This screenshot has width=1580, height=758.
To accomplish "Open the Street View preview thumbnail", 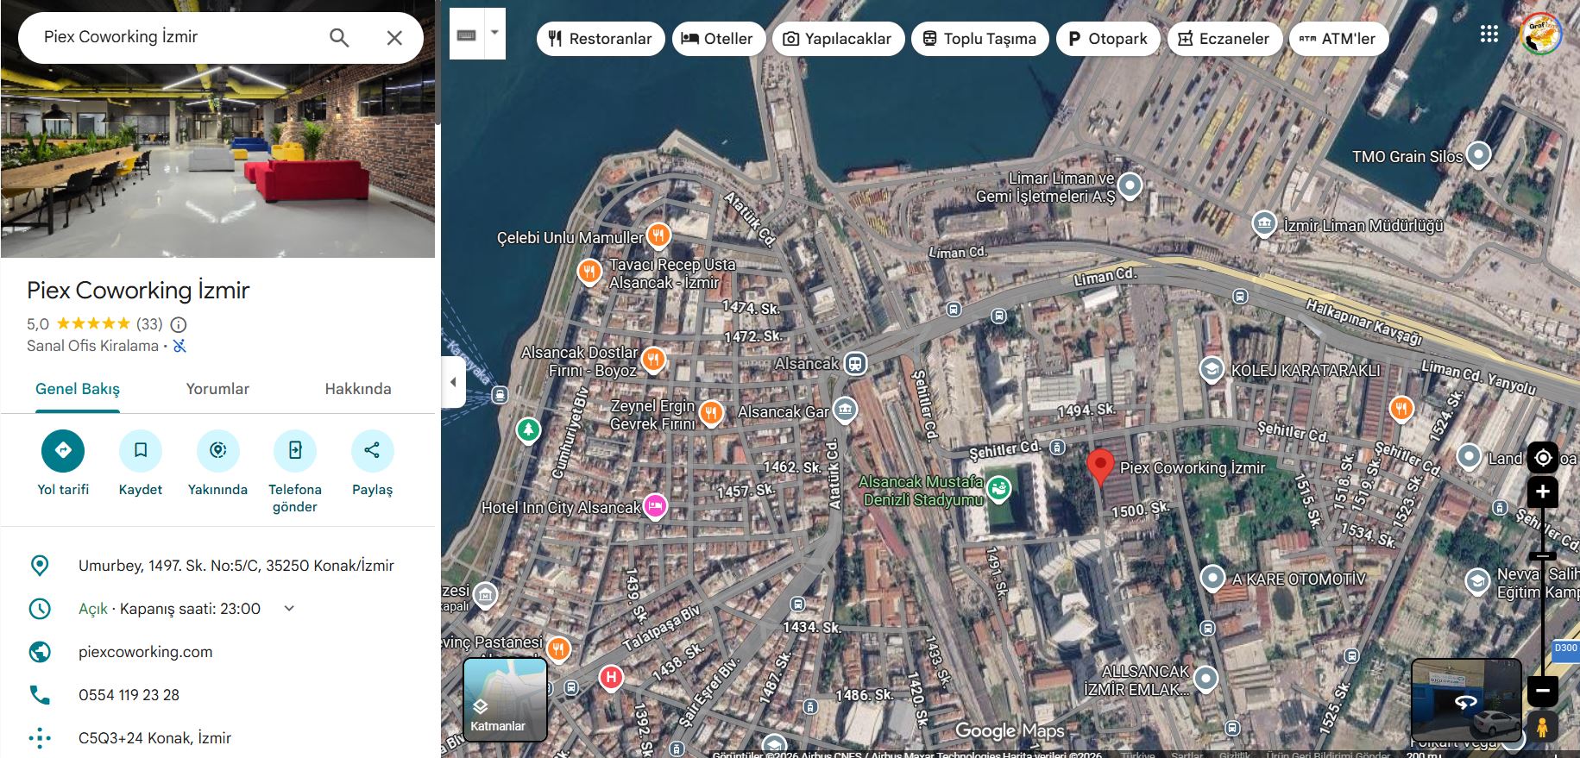I will click(x=1465, y=701).
